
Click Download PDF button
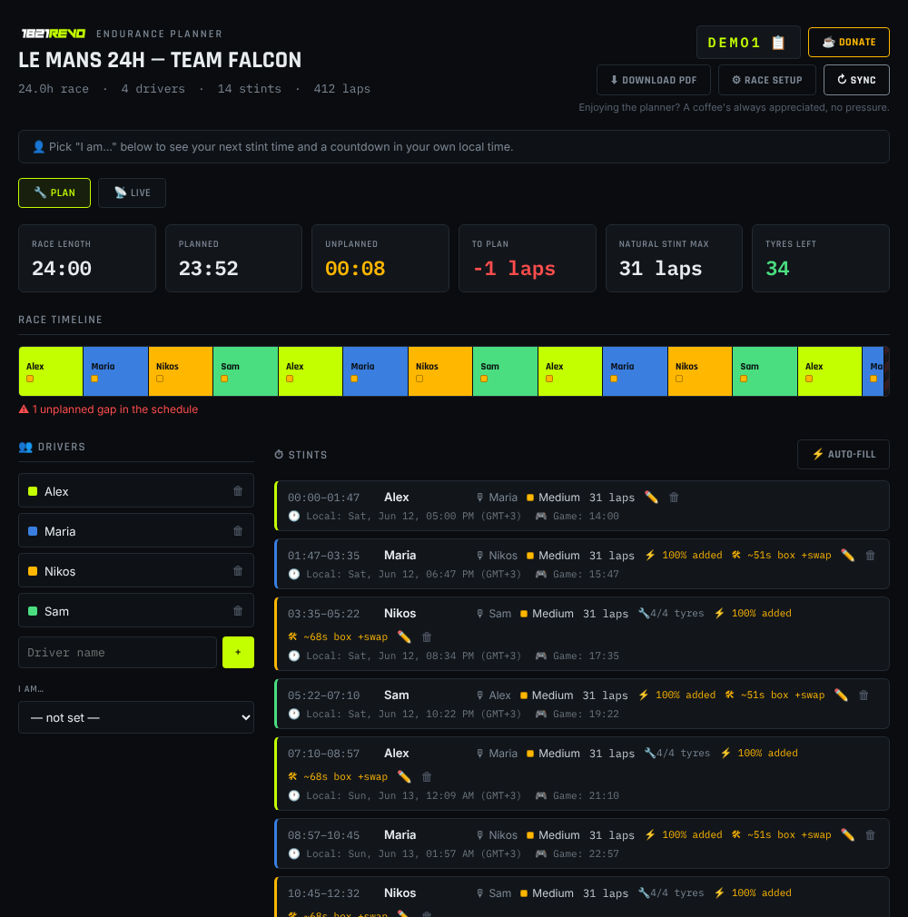653,80
